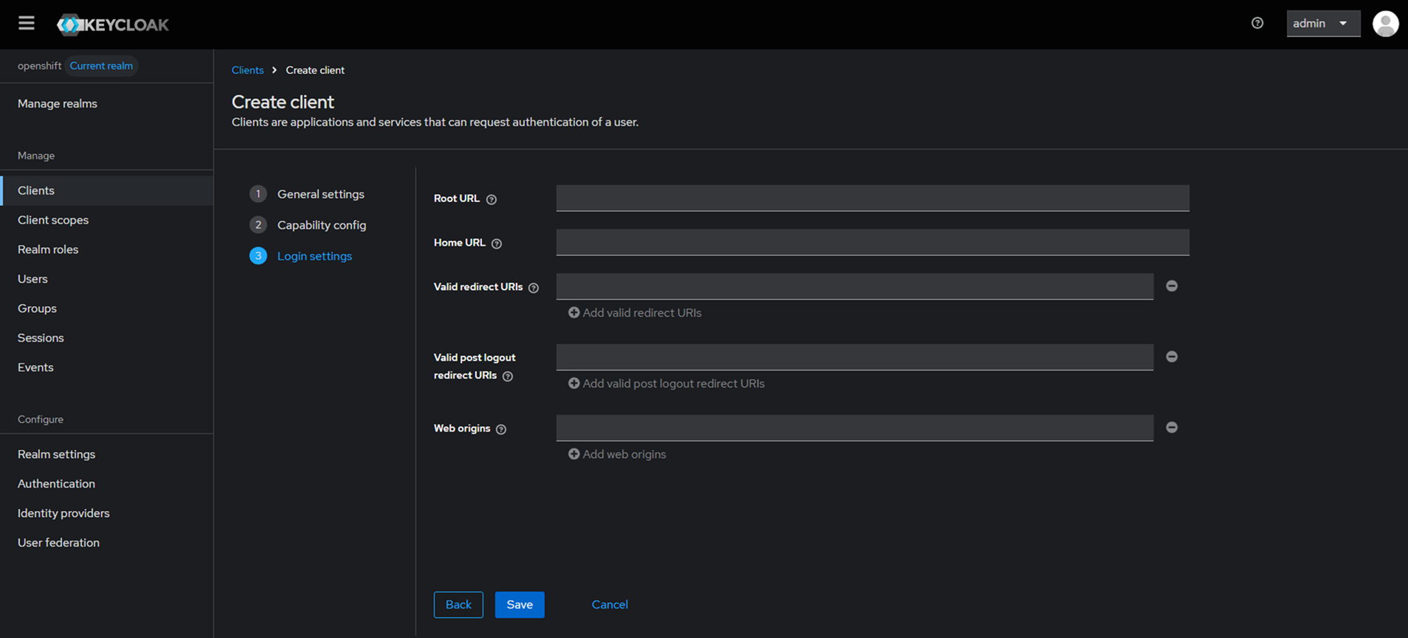Click the Save button
The height and width of the screenshot is (638, 1408).
[x=520, y=605]
